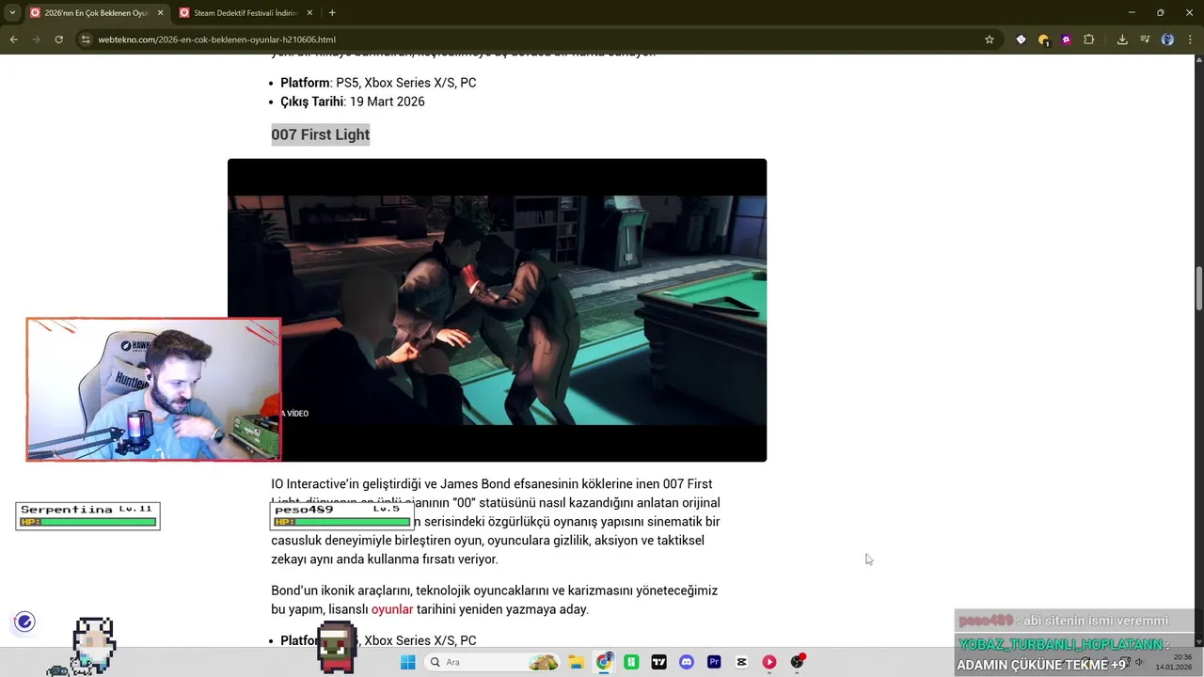Image resolution: width=1204 pixels, height=677 pixels.
Task: Open Adobe Premiere Pro from taskbar
Action: tap(714, 662)
